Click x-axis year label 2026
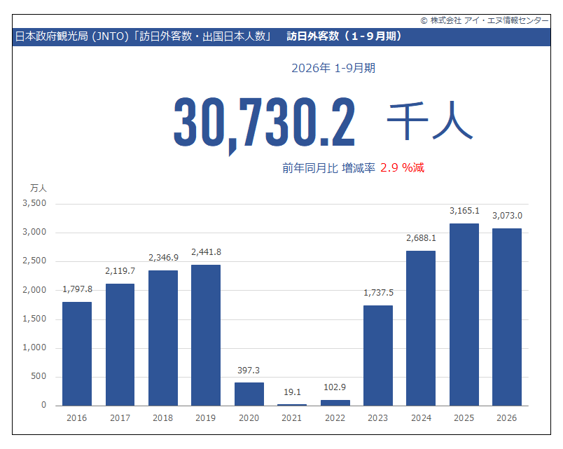 (506, 417)
